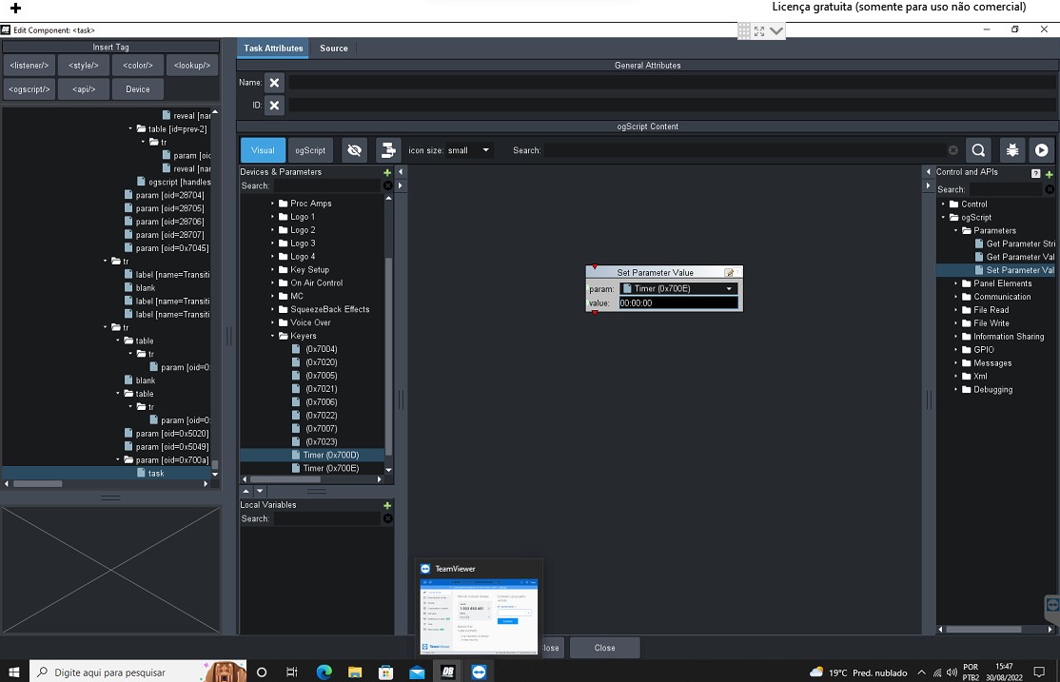Add a device with Devices & Parameters plus
The image size is (1060, 682).
pyautogui.click(x=387, y=172)
